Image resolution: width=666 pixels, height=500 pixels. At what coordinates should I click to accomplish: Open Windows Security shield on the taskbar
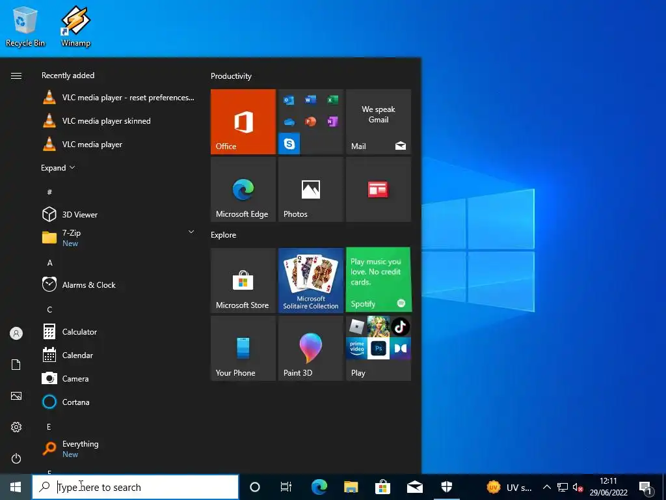coord(446,487)
